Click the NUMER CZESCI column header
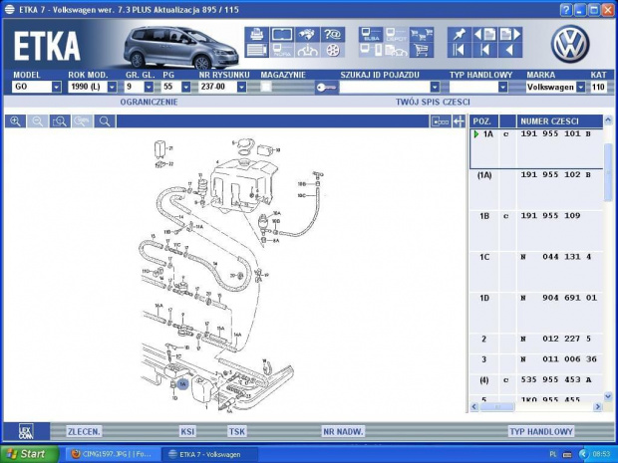Screen dimensions: 618x463 [x=559, y=121]
